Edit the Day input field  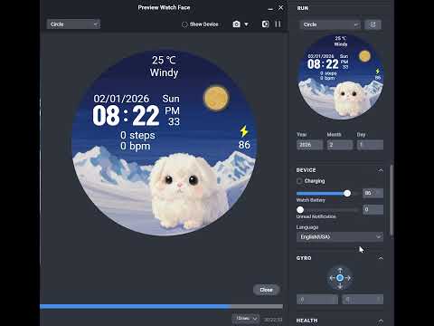(x=371, y=145)
